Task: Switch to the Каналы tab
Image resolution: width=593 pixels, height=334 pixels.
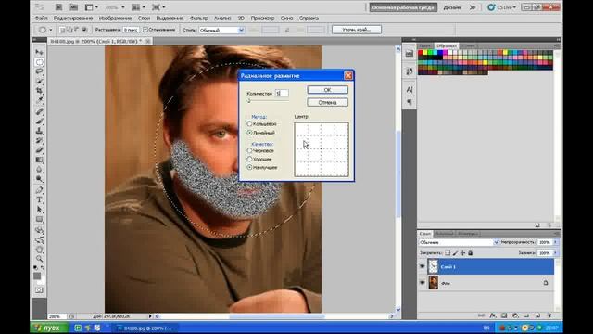Action: coord(444,234)
